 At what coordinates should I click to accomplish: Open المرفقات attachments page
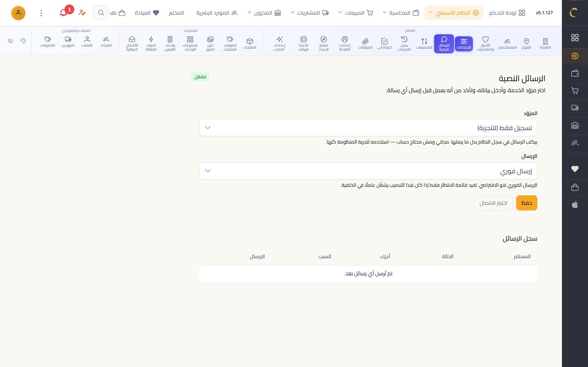[x=365, y=44]
